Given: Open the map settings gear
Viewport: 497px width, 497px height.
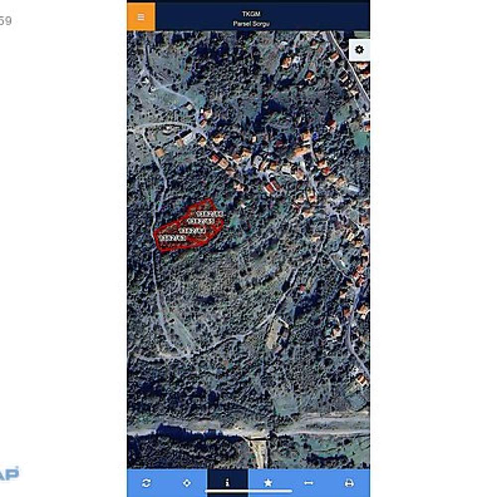Looking at the screenshot, I should (359, 50).
